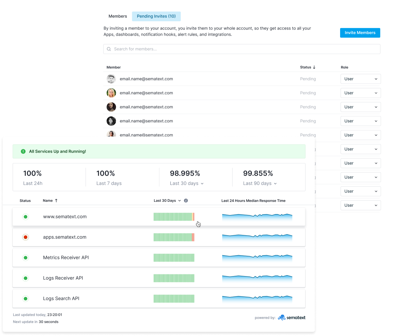Viewport: 393px width, 336px height.
Task: Open the Metrics Receiver API monitor
Action: pos(66,258)
